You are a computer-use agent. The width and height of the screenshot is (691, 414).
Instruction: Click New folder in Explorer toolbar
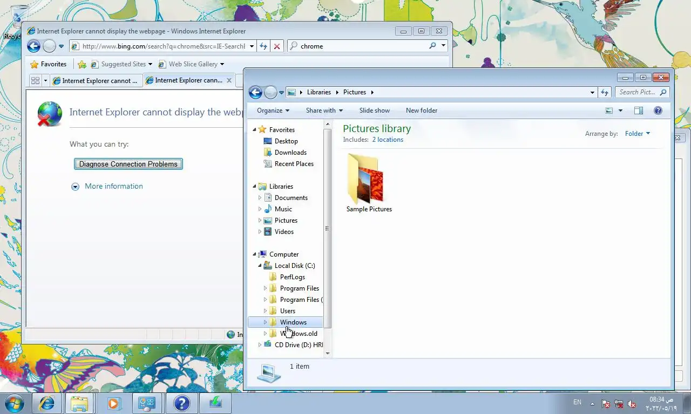pyautogui.click(x=422, y=111)
